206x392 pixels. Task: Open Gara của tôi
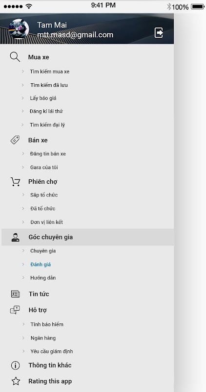pyautogui.click(x=44, y=167)
